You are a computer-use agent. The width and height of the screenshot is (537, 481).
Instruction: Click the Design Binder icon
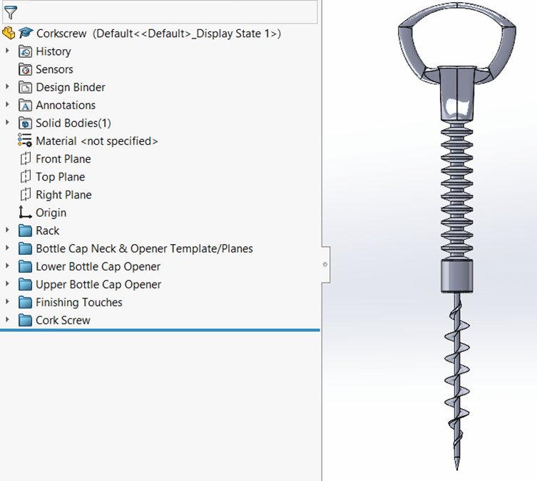tap(26, 87)
